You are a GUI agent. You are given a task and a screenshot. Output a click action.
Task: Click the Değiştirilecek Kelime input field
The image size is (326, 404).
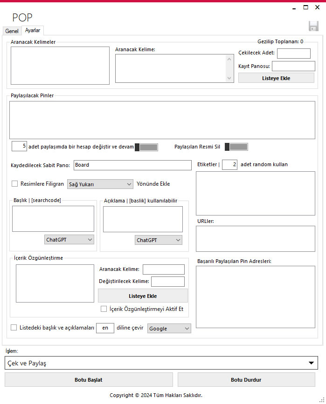click(x=168, y=281)
